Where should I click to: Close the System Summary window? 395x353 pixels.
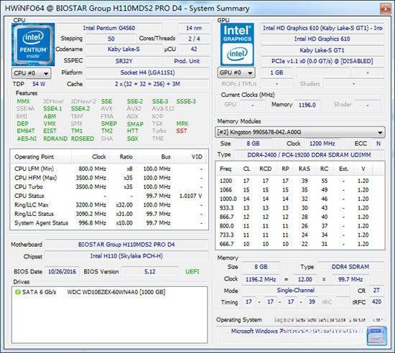tap(386, 9)
